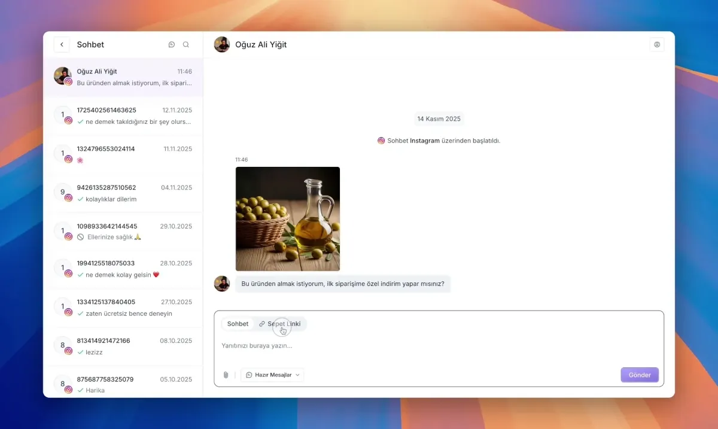718x429 pixels.
Task: Click the unread count badge on 813414921472166
Action: pos(62,344)
